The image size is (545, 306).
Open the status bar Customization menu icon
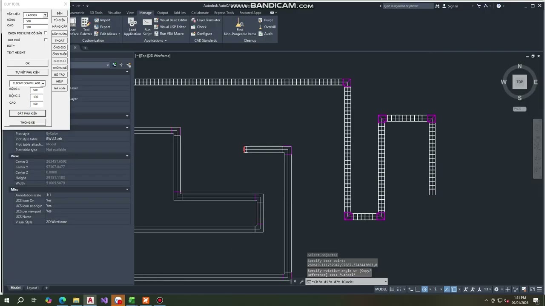(x=538, y=289)
